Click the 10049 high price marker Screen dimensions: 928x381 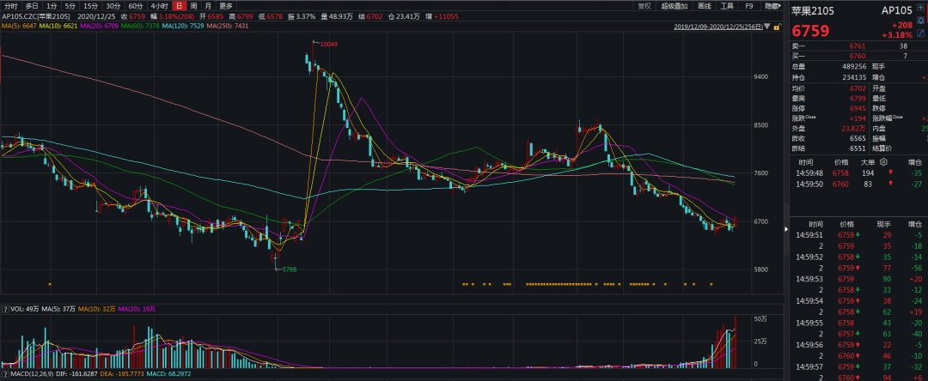click(x=328, y=44)
